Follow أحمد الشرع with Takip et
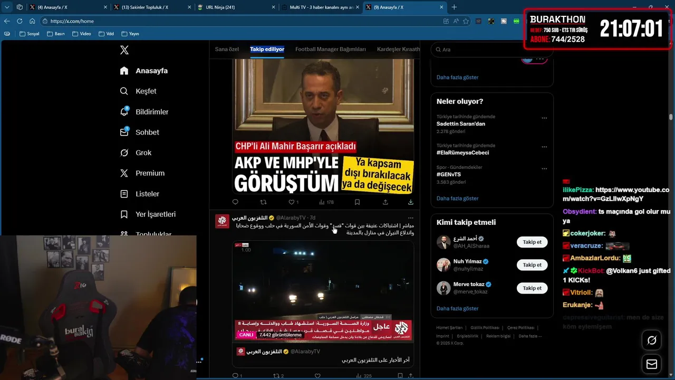This screenshot has width=675, height=380. point(532,242)
